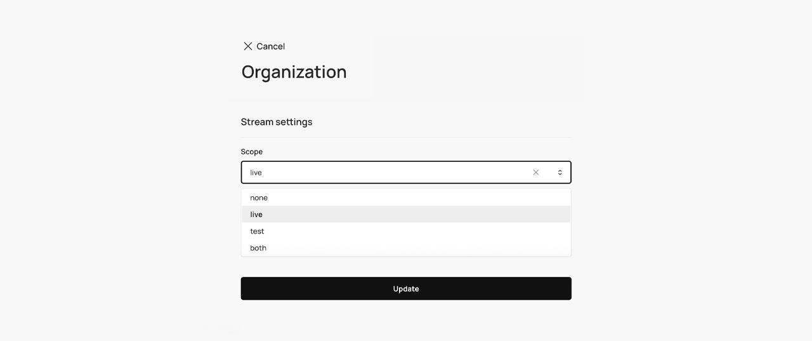Click the "live" text inside Scope input
Viewport: 812px width, 341px height.
pos(256,173)
